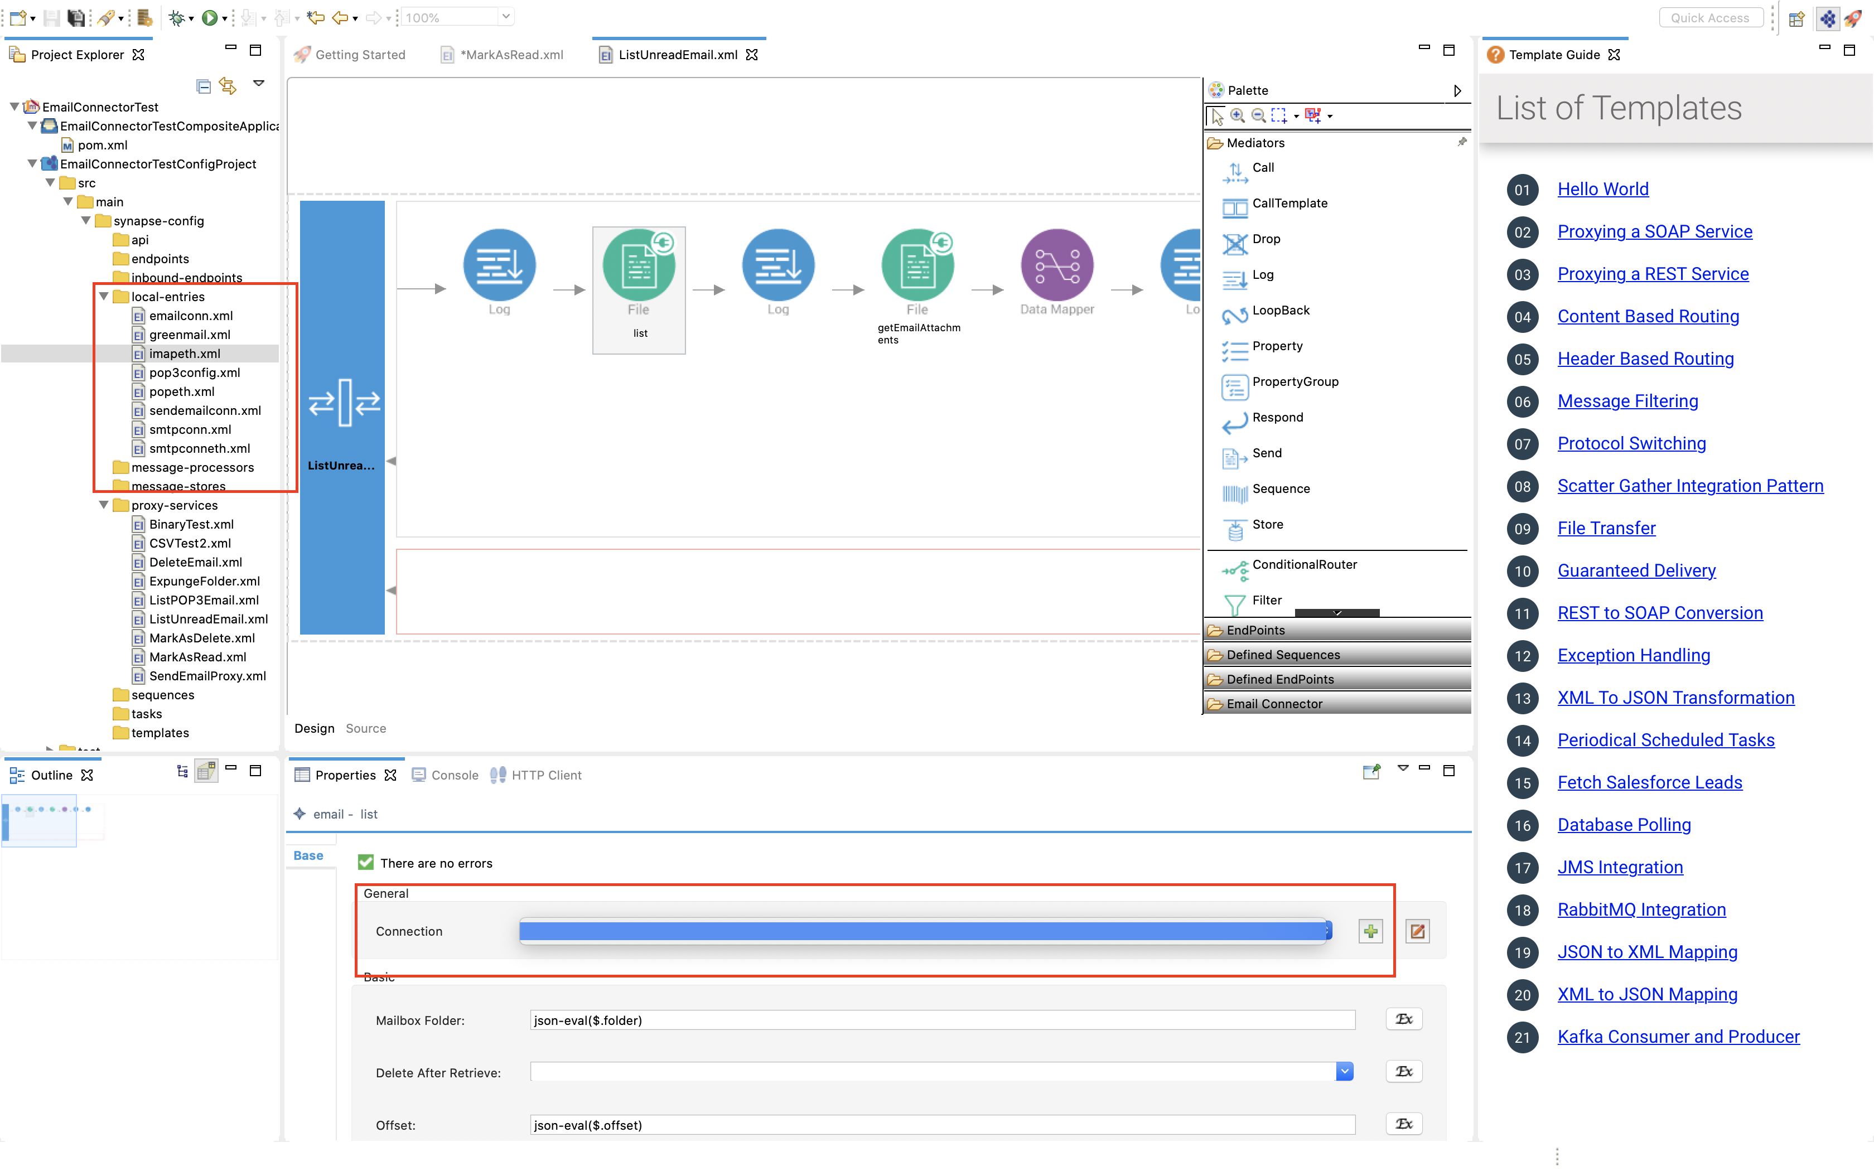The width and height of the screenshot is (1874, 1171).
Task: Select the Zoom In tool in the Palette
Action: tap(1238, 115)
